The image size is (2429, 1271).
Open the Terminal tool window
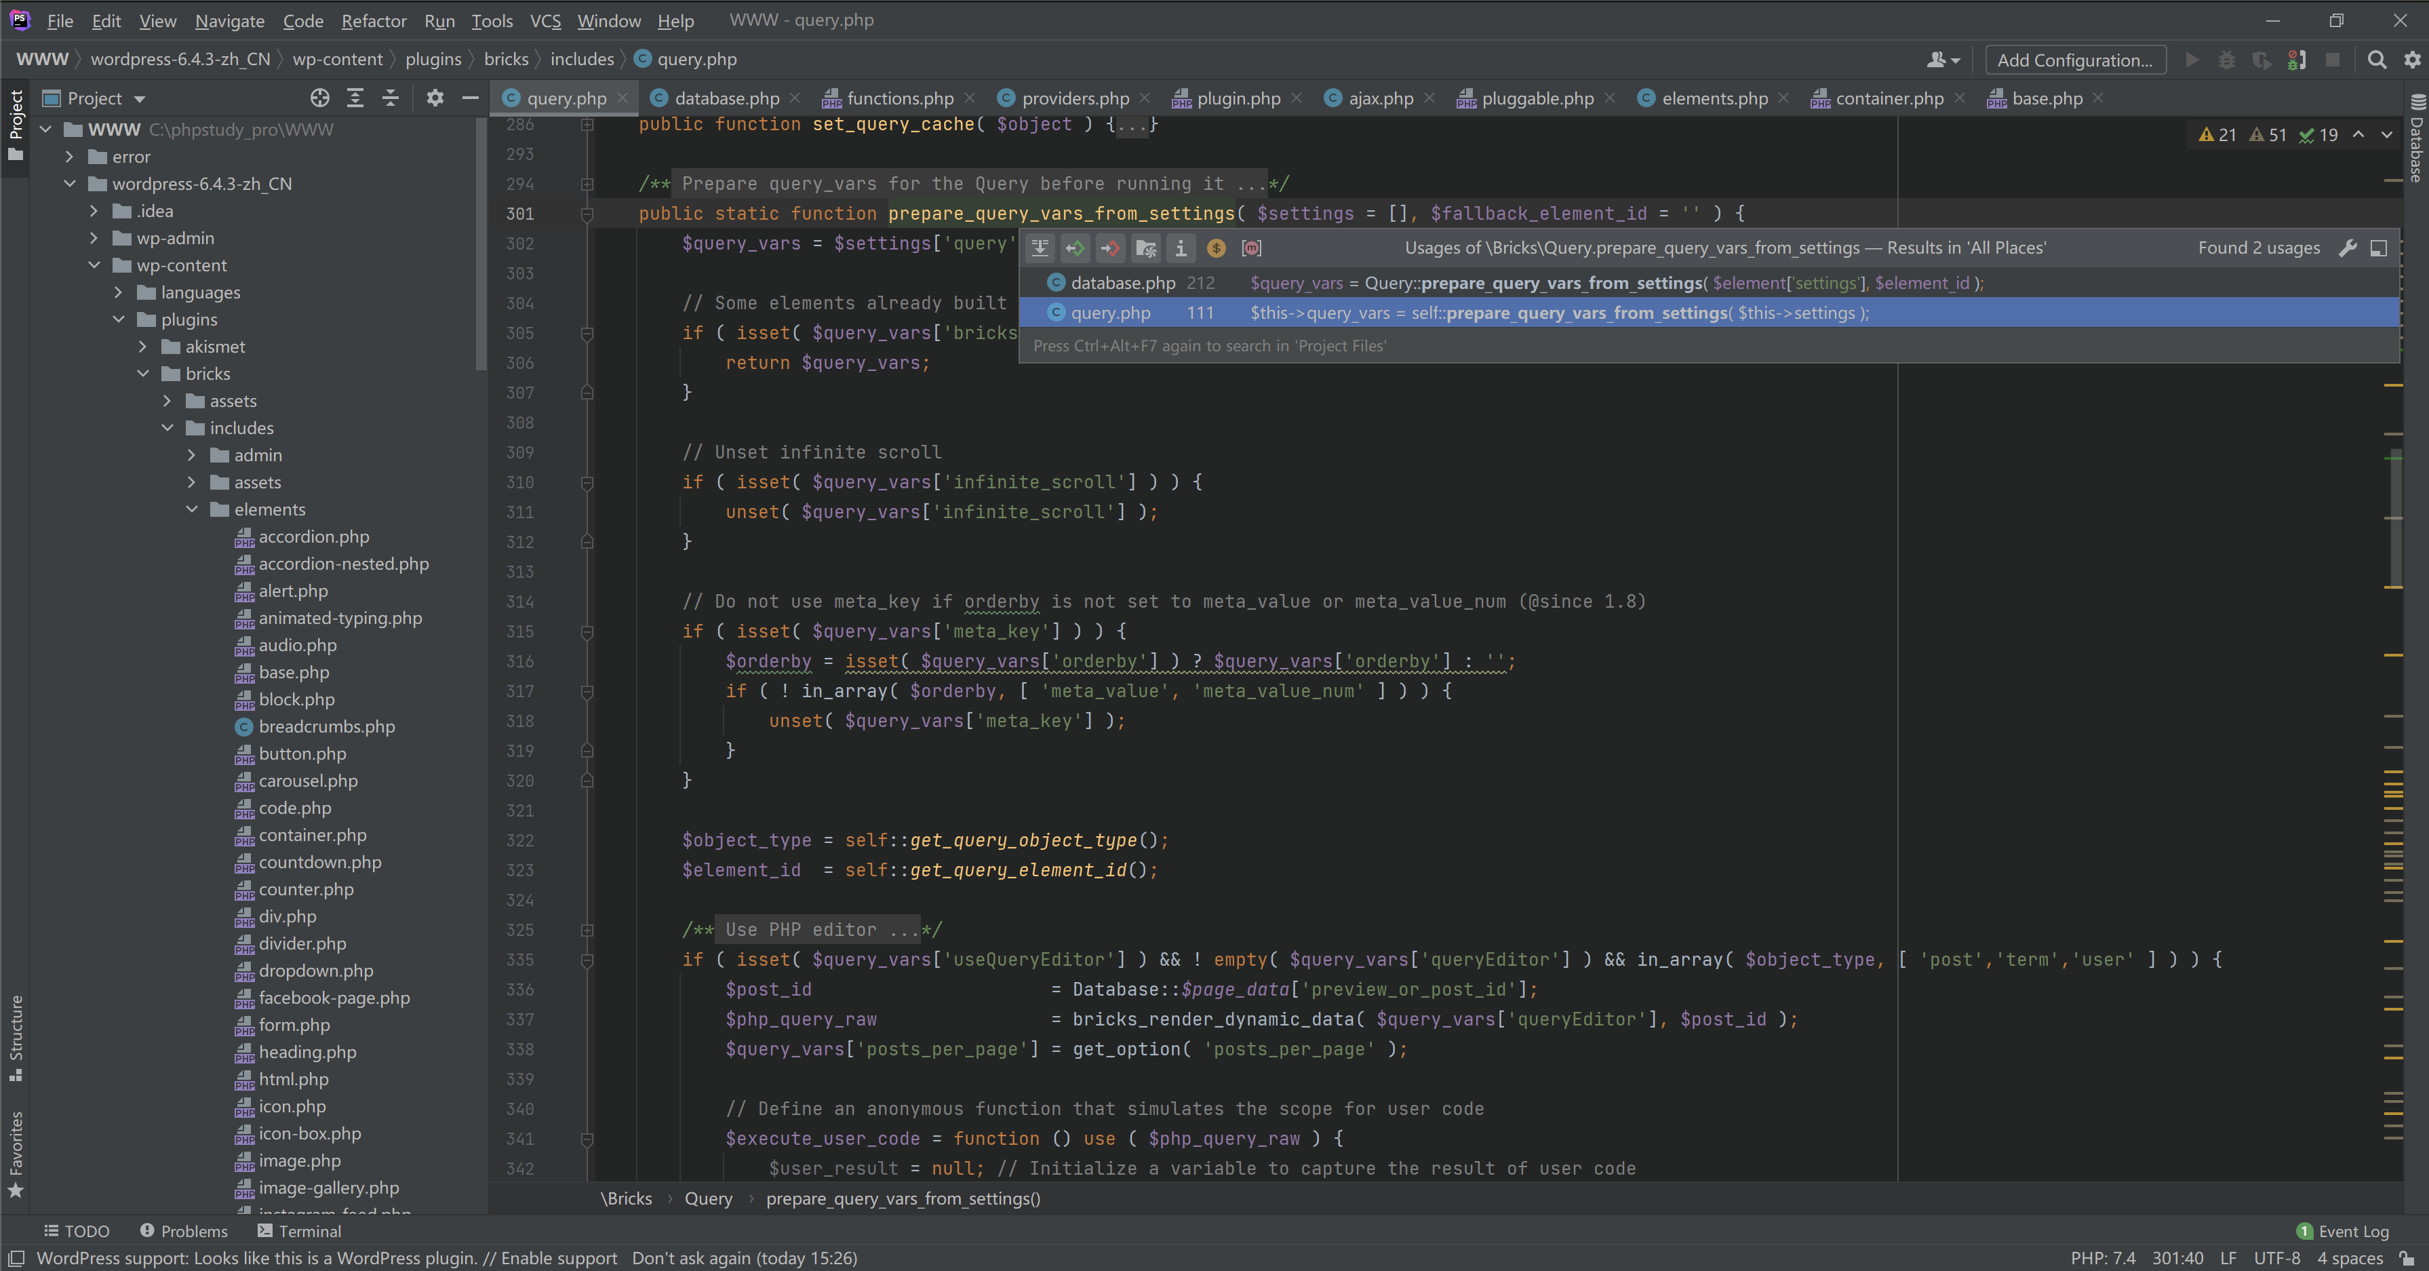(x=300, y=1232)
